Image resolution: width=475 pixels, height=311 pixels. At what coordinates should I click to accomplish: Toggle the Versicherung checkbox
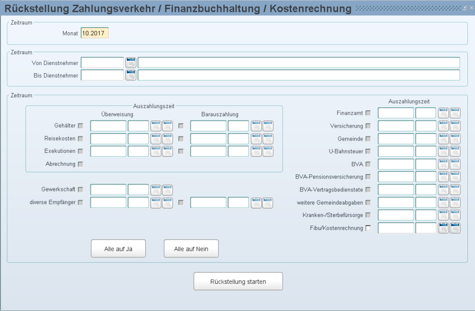(368, 126)
